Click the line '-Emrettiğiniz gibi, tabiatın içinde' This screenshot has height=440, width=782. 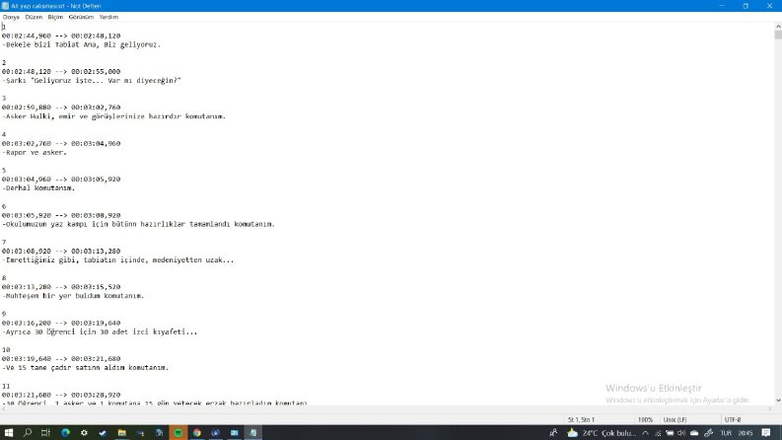click(117, 259)
